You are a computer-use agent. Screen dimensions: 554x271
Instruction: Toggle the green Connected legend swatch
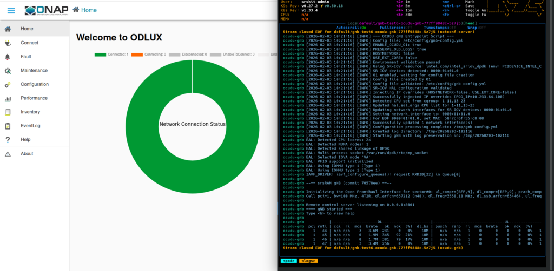click(x=100, y=55)
